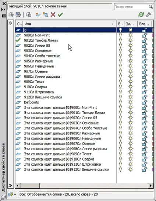Click the green Refresh icon

tap(141, 14)
